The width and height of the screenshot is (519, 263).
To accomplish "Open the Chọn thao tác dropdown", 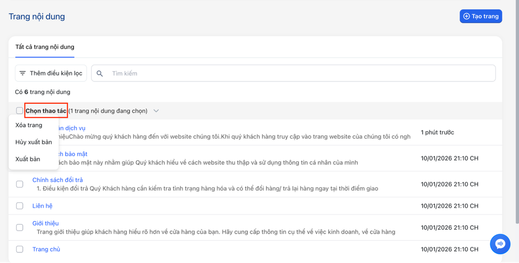I will (46, 111).
